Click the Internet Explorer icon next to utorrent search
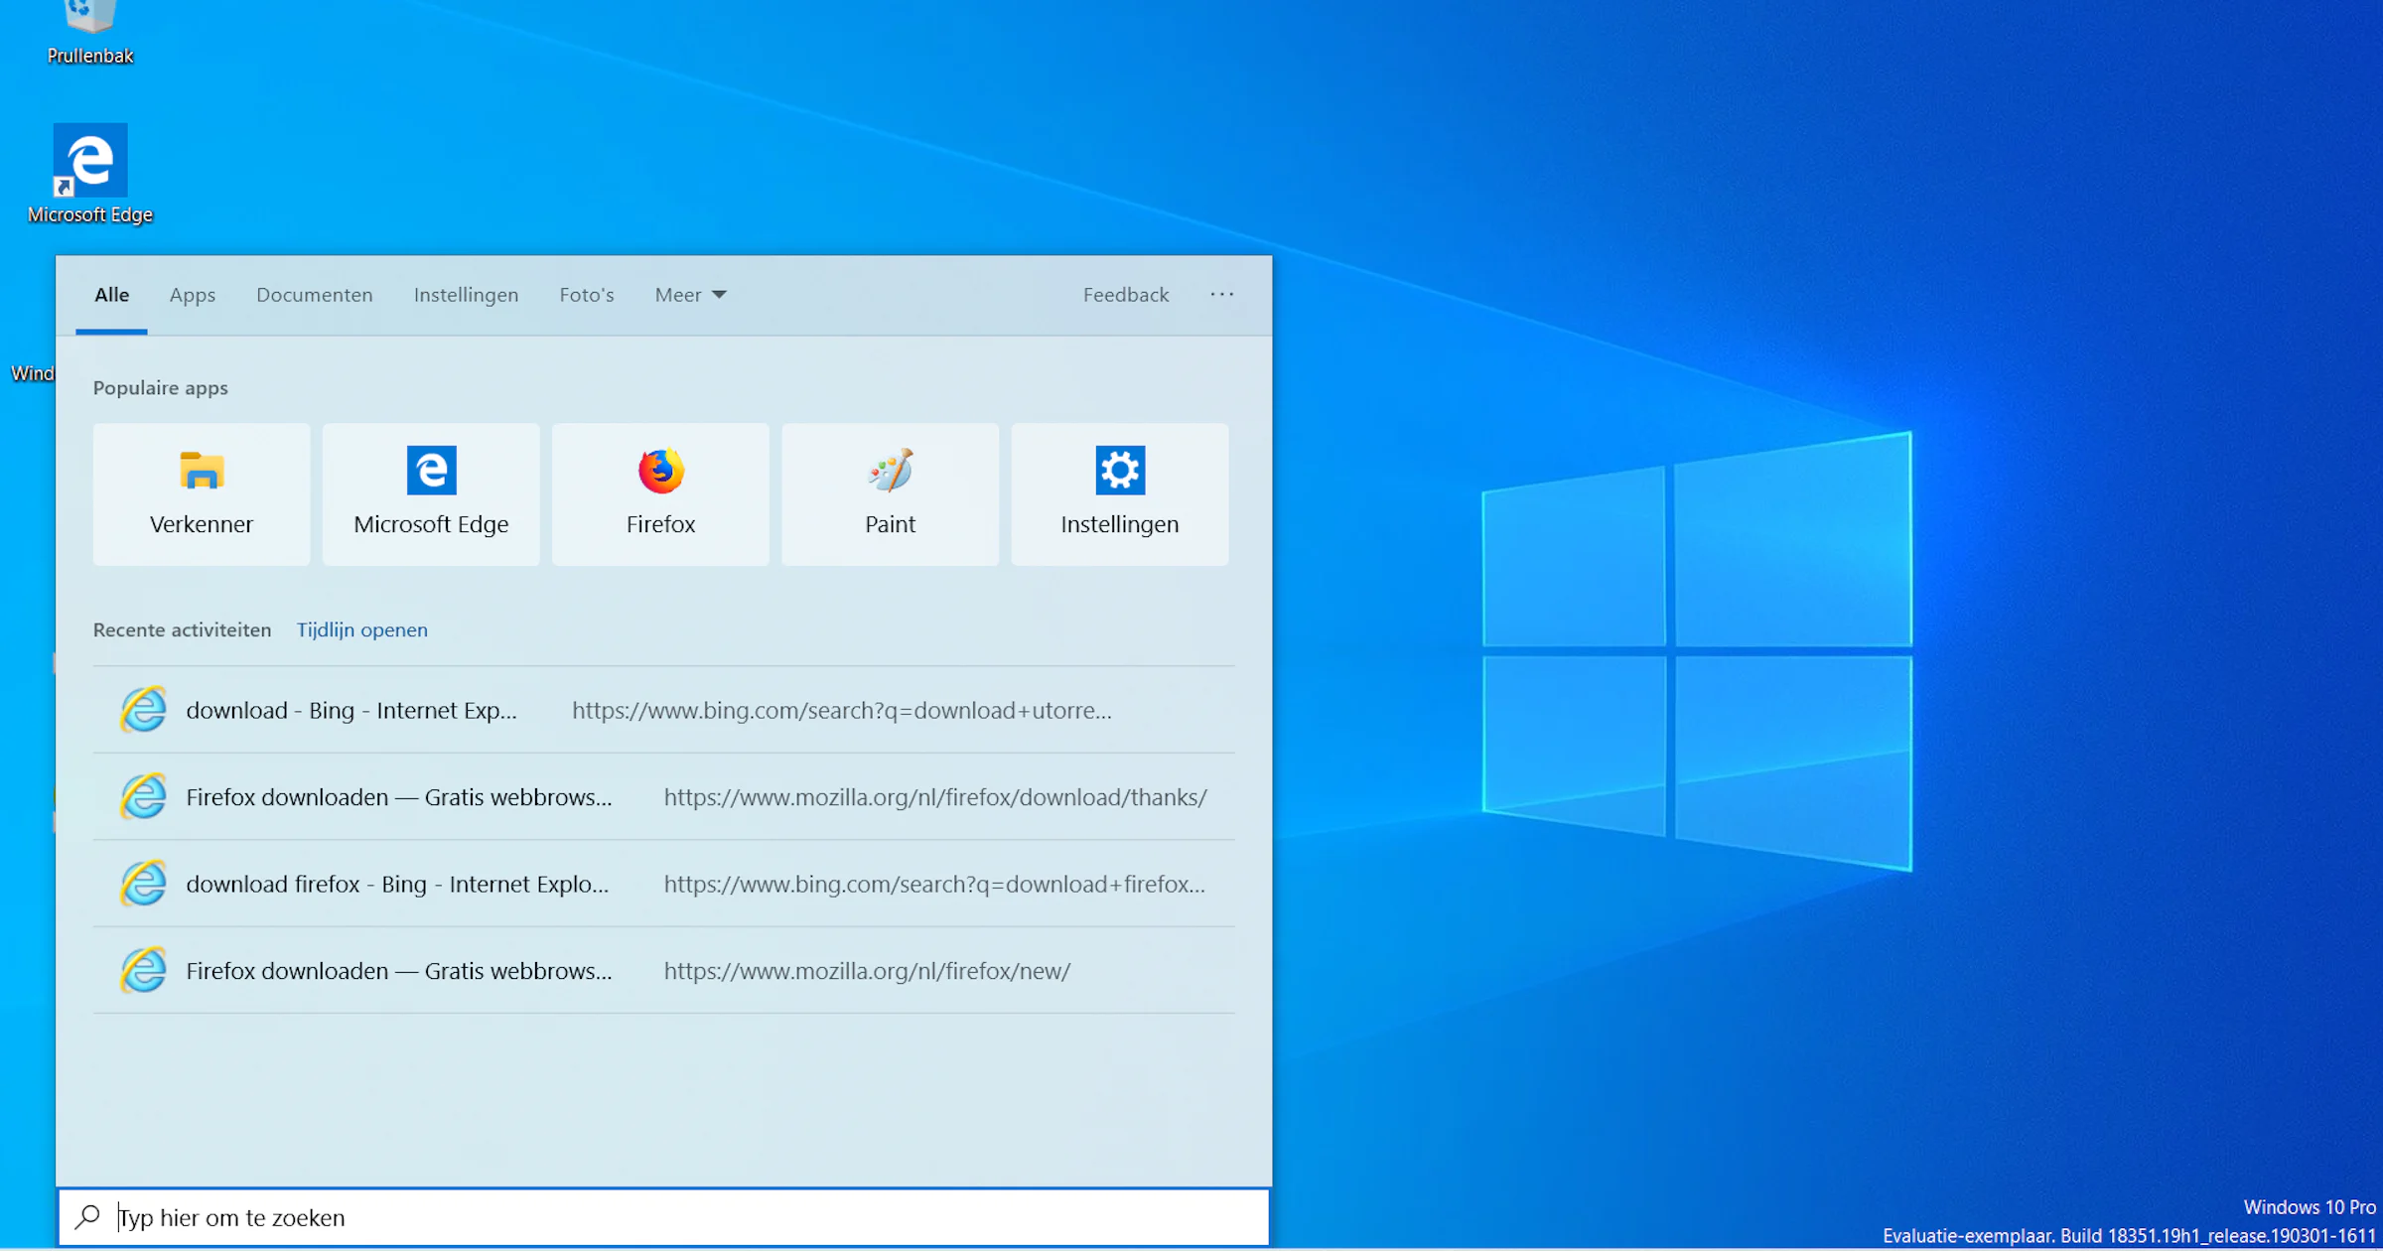 tap(142, 710)
